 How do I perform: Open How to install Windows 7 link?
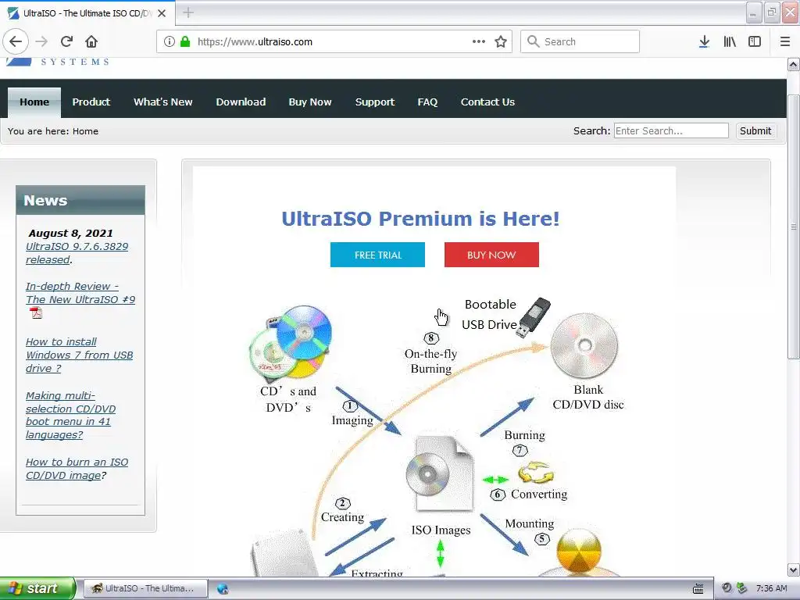[79, 355]
